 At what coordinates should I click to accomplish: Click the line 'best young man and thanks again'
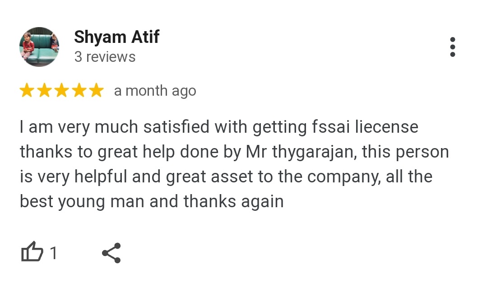coord(152,202)
